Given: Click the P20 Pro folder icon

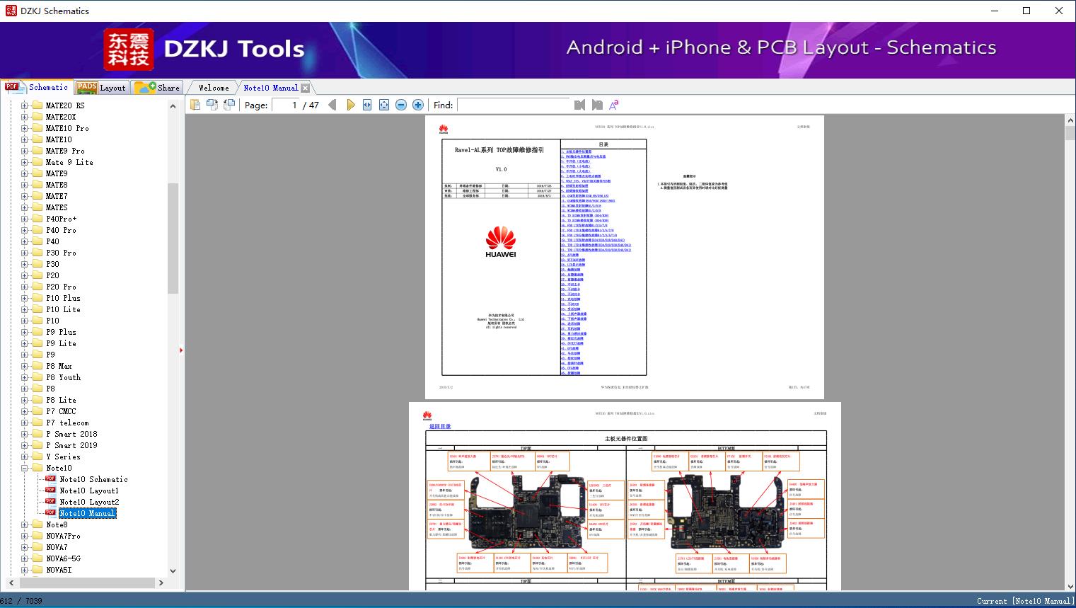Looking at the screenshot, I should point(37,287).
